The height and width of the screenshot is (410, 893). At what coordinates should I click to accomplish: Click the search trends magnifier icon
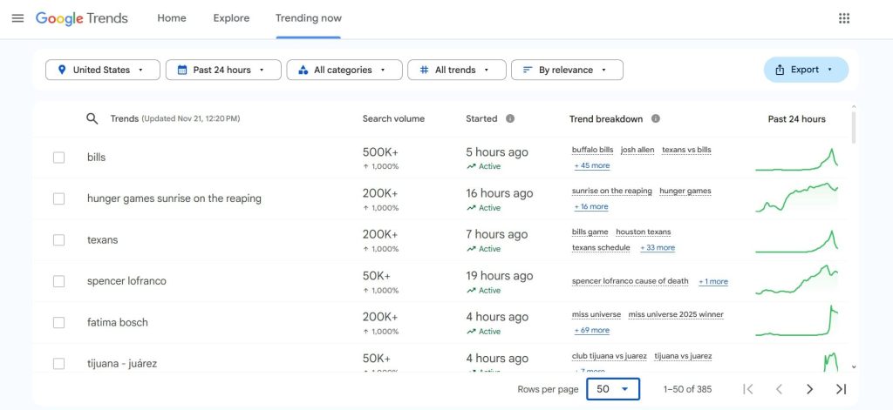92,118
